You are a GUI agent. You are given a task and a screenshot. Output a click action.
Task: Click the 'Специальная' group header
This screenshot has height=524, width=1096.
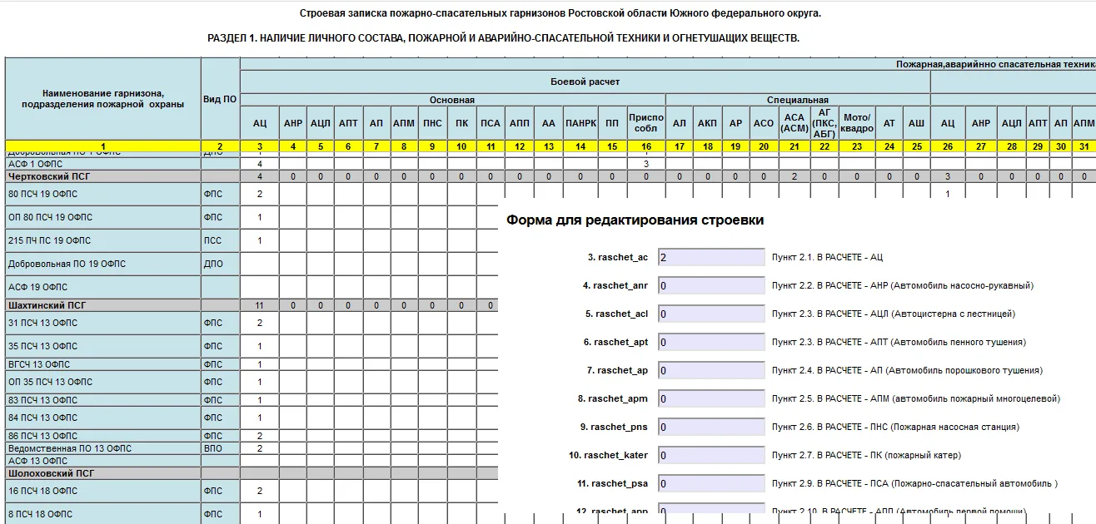798,100
